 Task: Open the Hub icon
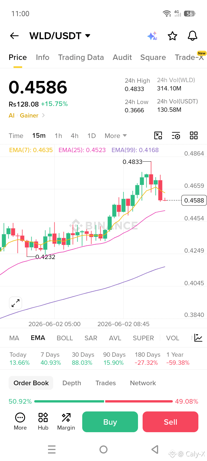click(43, 422)
